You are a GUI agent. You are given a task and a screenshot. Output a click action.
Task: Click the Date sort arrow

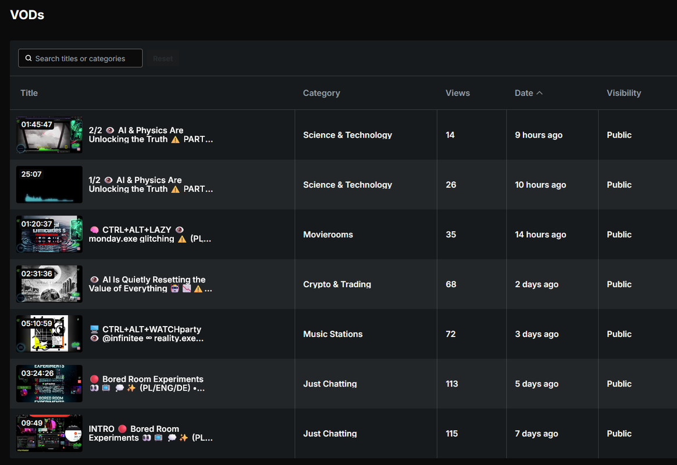point(539,93)
